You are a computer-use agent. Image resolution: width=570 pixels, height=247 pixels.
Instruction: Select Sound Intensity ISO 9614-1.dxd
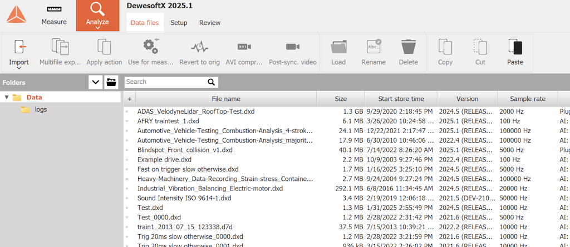pyautogui.click(x=184, y=198)
